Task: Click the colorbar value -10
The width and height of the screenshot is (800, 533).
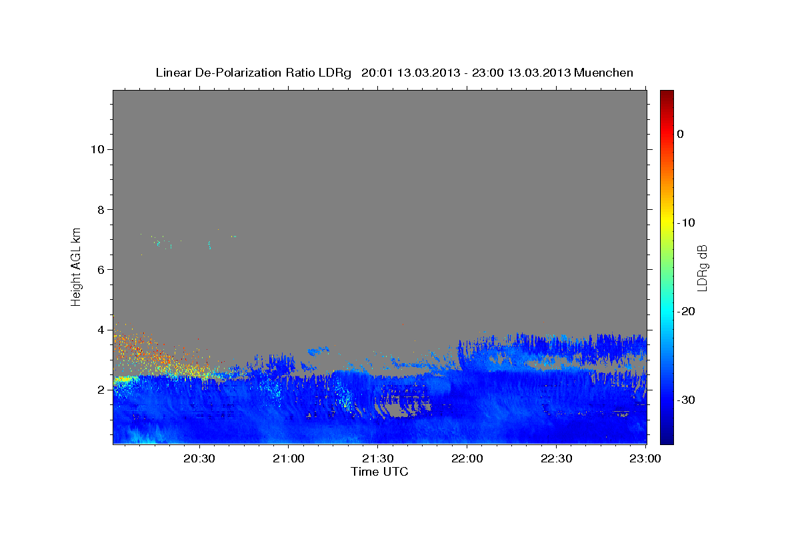Action: click(687, 223)
